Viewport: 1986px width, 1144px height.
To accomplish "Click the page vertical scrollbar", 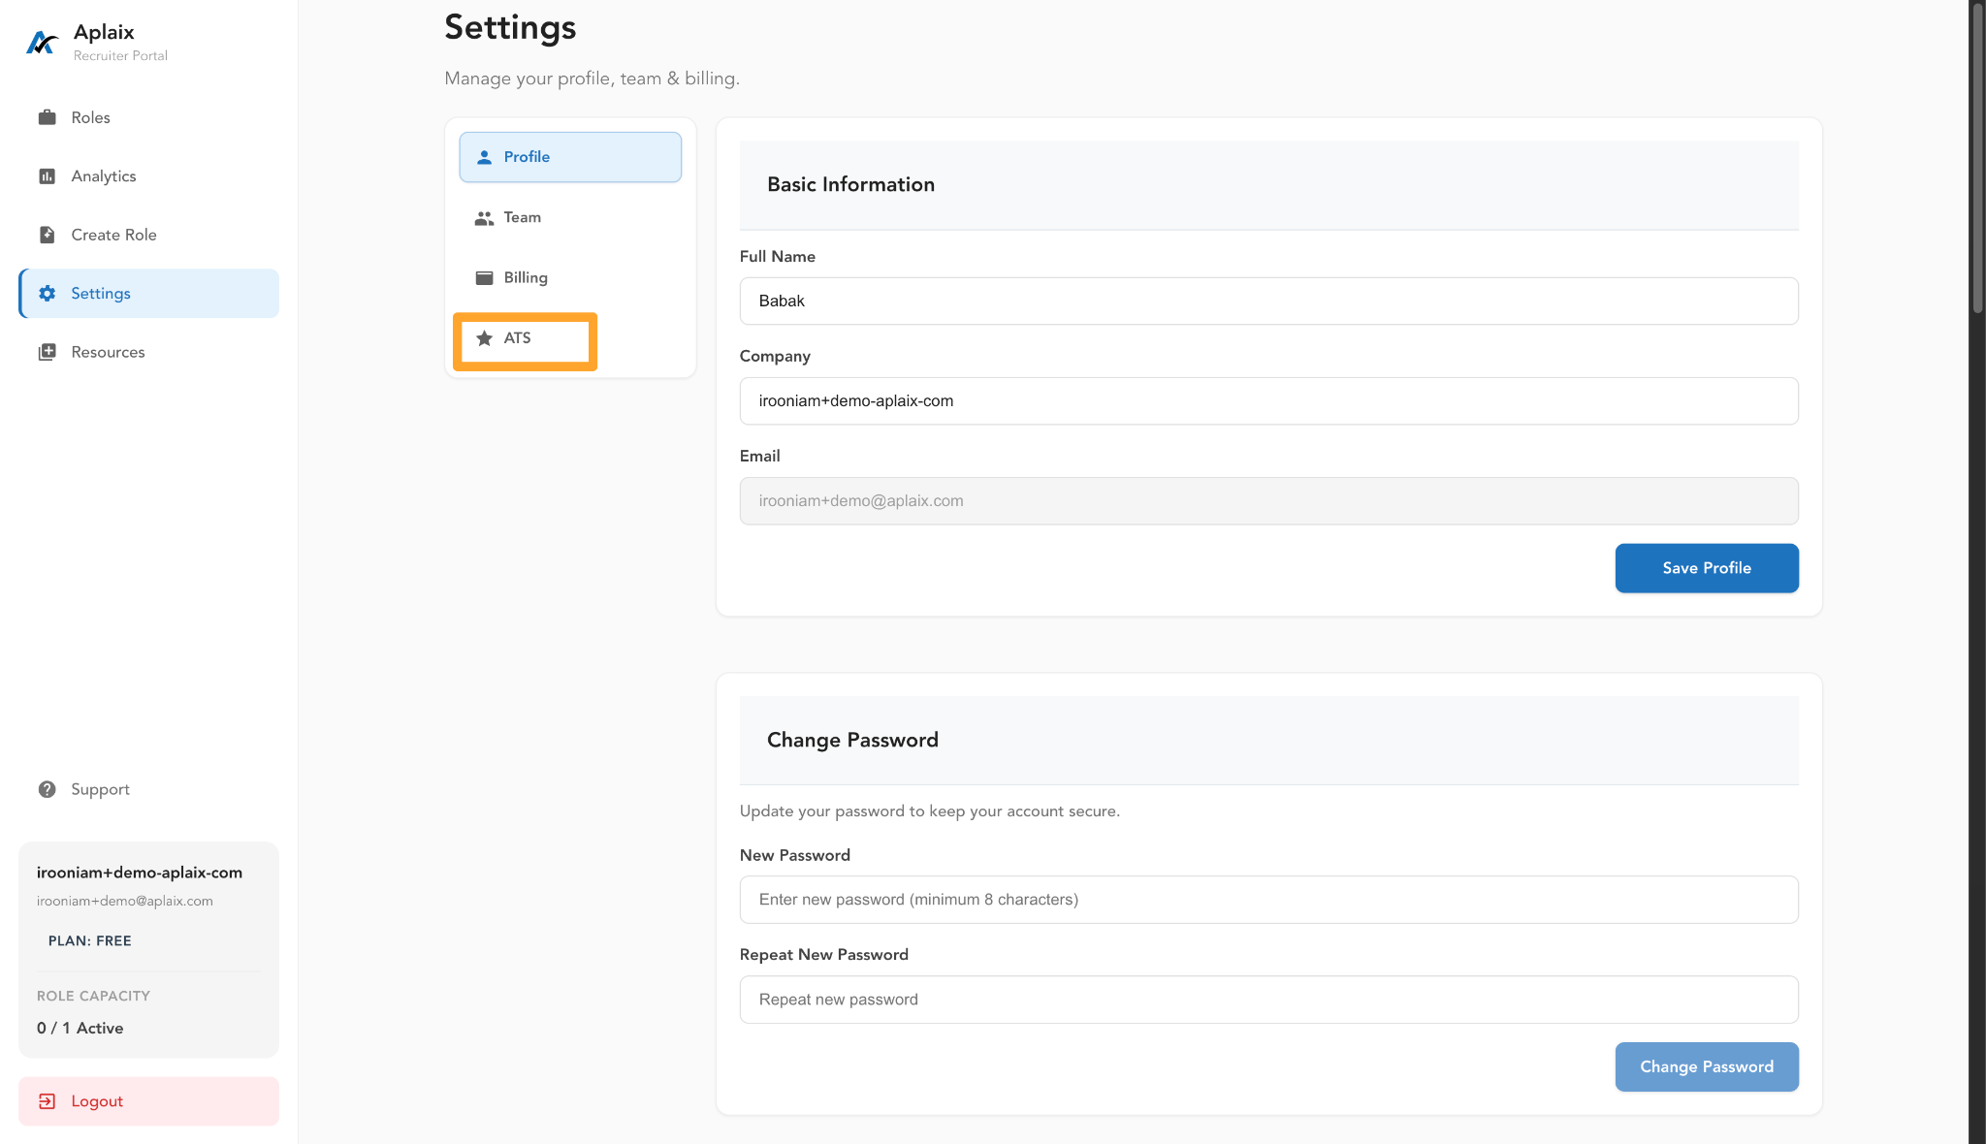I will [1977, 160].
